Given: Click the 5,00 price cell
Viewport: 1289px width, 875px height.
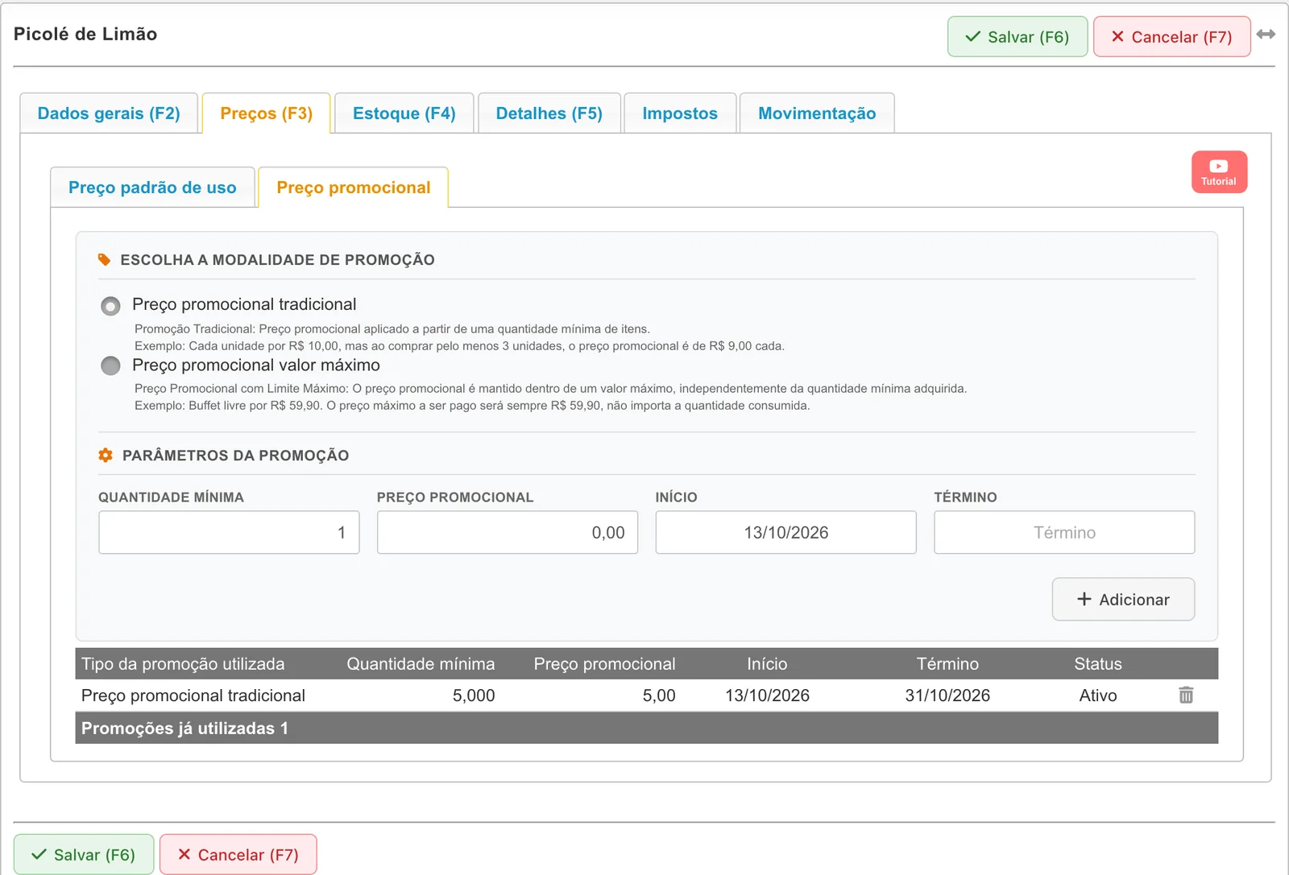Looking at the screenshot, I should pyautogui.click(x=659, y=695).
